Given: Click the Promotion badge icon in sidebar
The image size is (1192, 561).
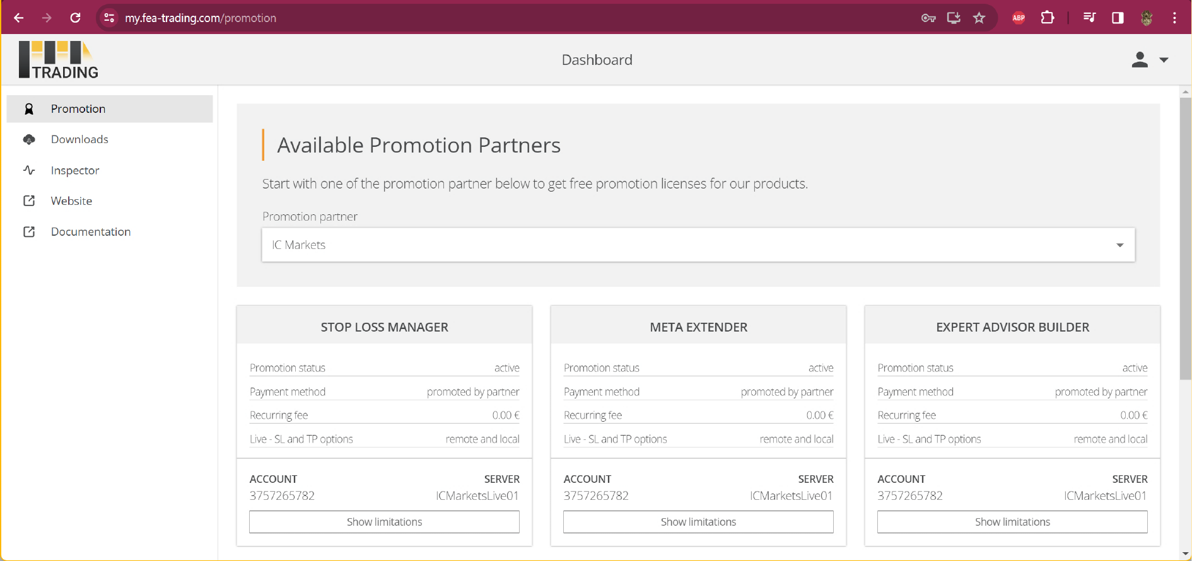Looking at the screenshot, I should coord(29,109).
